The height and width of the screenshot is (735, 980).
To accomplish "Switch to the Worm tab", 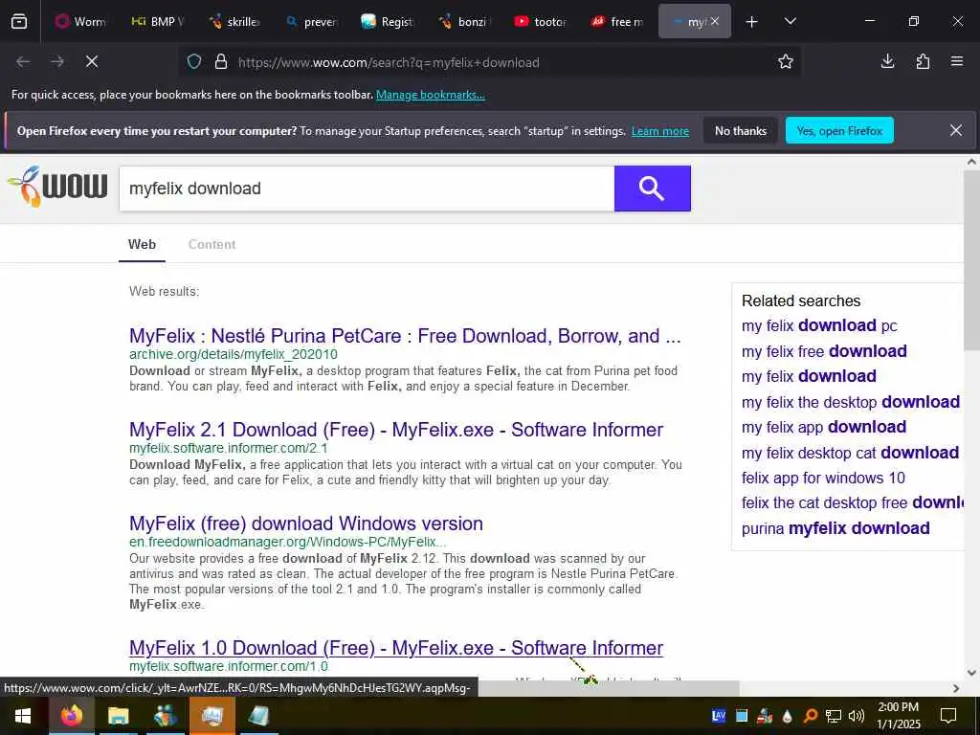I will coord(80,22).
